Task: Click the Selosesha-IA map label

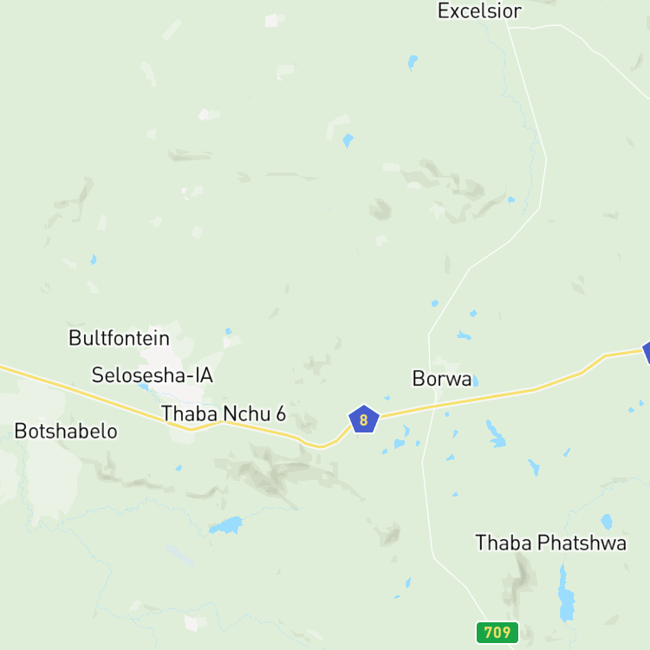Action: pyautogui.click(x=153, y=375)
